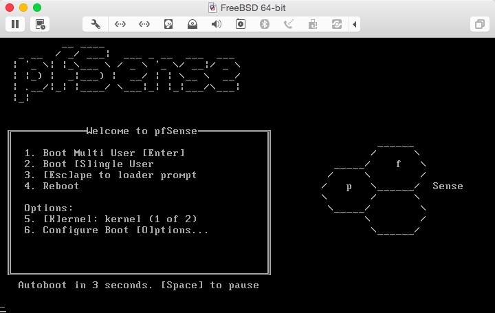Viewport: 495px width, 313px height.
Task: Click the "Sense" text beside hexagons
Action: point(448,186)
